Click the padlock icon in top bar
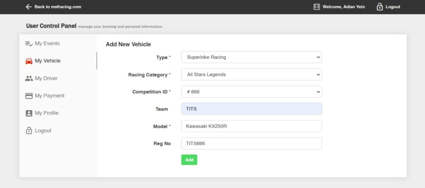 [x=379, y=7]
